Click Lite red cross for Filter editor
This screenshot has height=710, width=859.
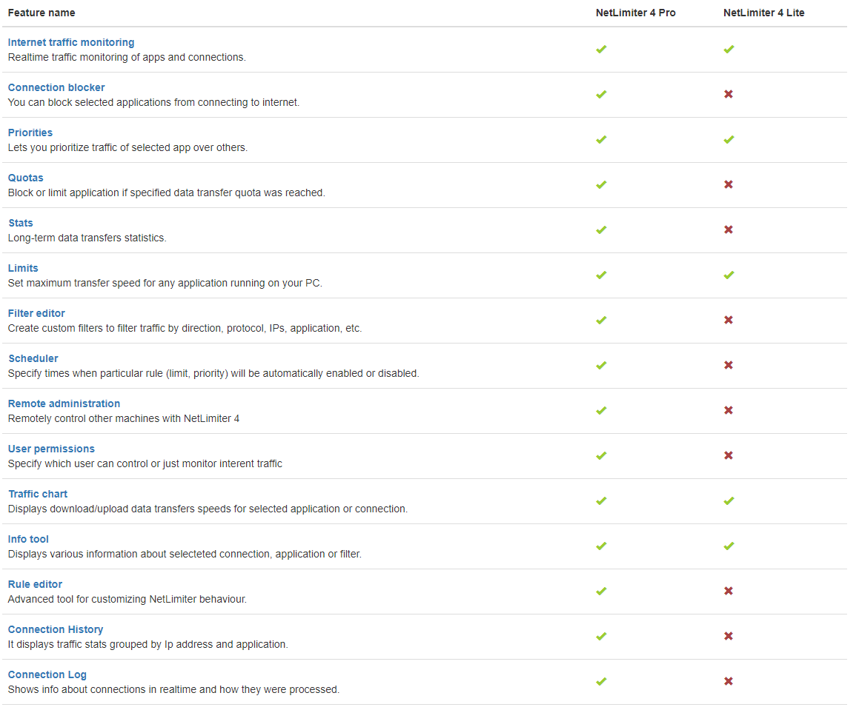(729, 320)
